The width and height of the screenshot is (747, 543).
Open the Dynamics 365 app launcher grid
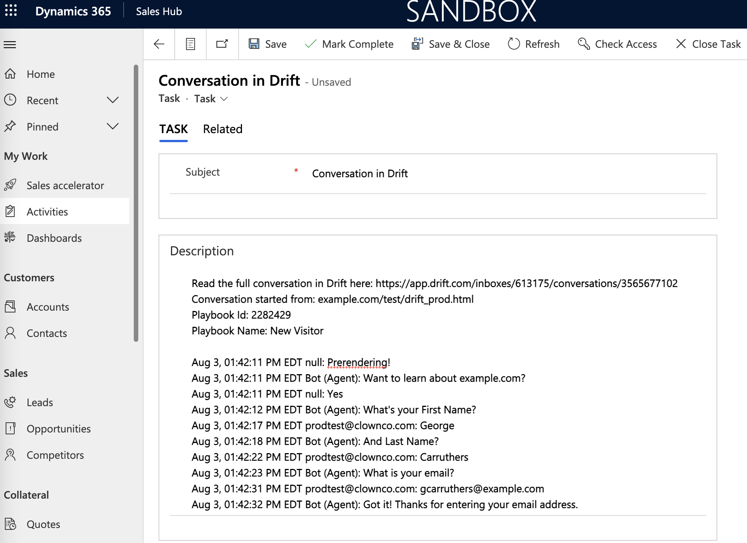(x=11, y=11)
